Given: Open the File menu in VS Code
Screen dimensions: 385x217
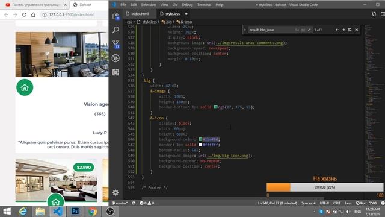Looking at the screenshot, I should coord(123,5).
